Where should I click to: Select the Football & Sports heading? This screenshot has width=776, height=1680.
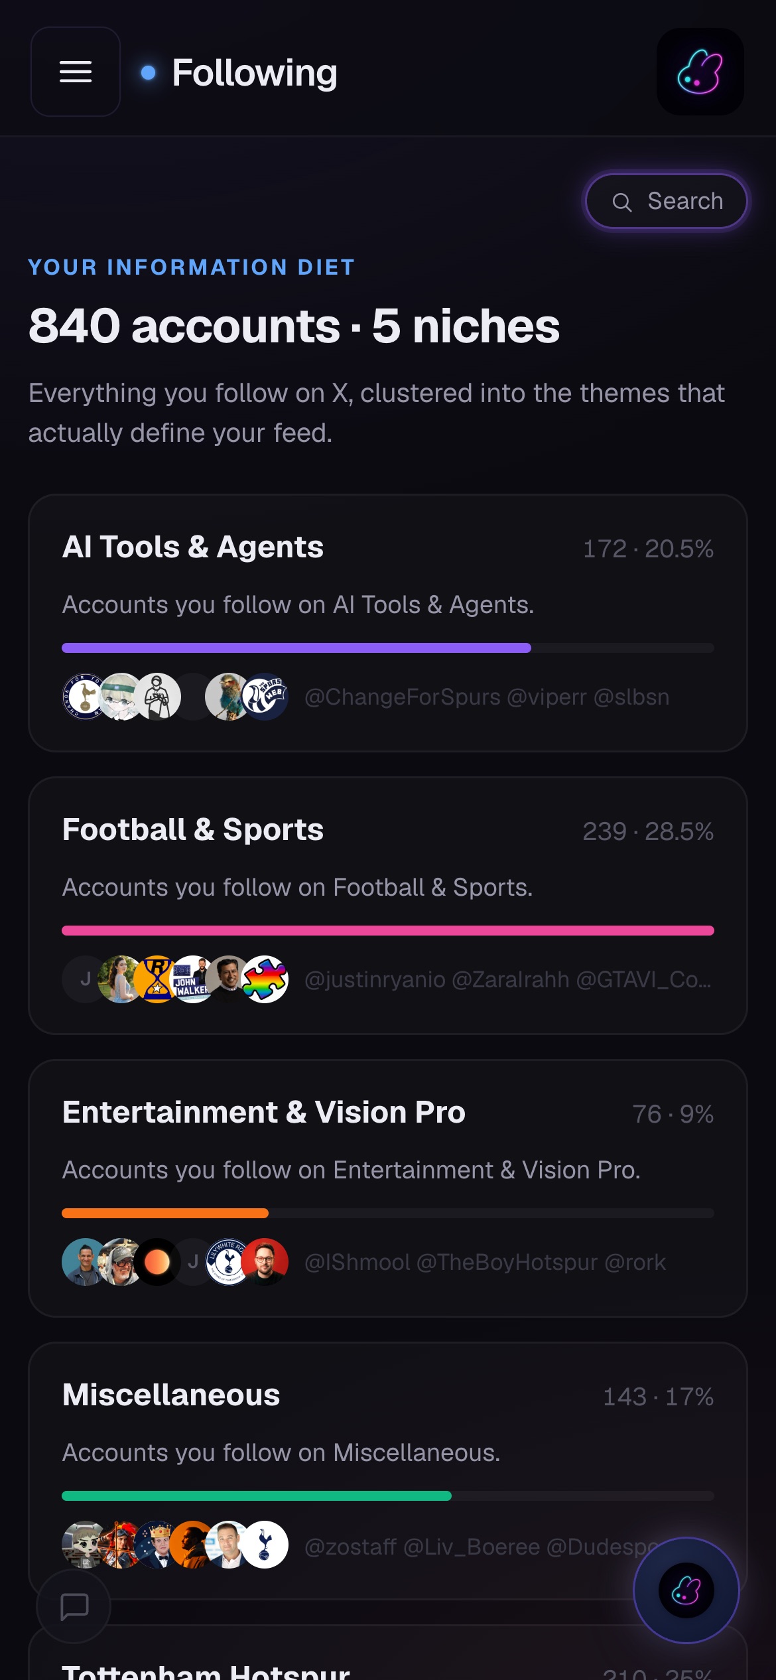click(193, 829)
